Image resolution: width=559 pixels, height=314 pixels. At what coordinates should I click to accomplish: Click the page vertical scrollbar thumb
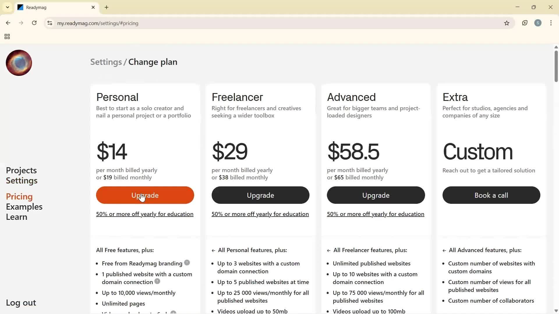(556, 66)
